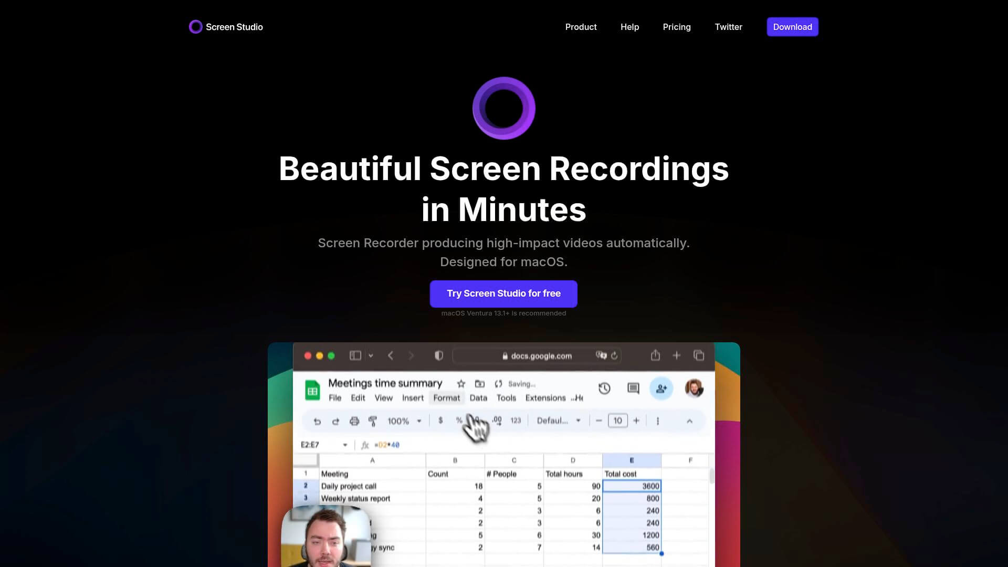Format selection as percent using % icon
The height and width of the screenshot is (567, 1008).
coord(459,421)
